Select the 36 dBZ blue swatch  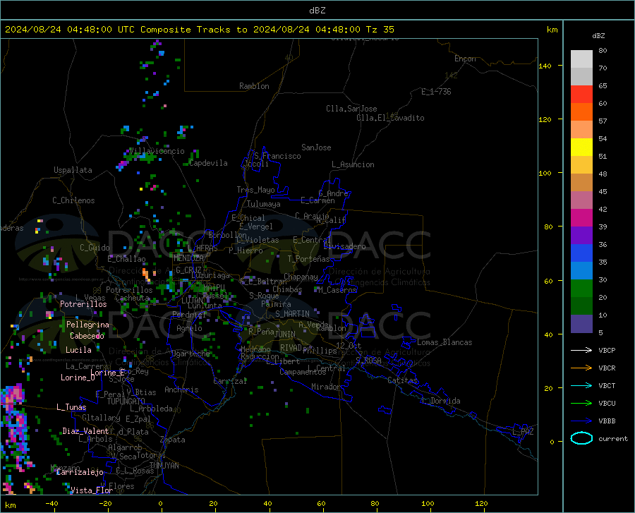581,253
